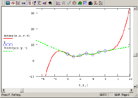Viewport: 138px width, 98px height.
Task: Click the y trace label above blue circles
Action: [x=5, y=42]
